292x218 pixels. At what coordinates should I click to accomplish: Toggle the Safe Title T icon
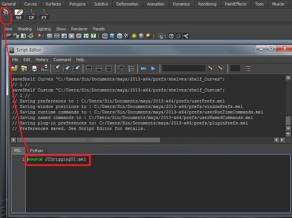click(93, 36)
